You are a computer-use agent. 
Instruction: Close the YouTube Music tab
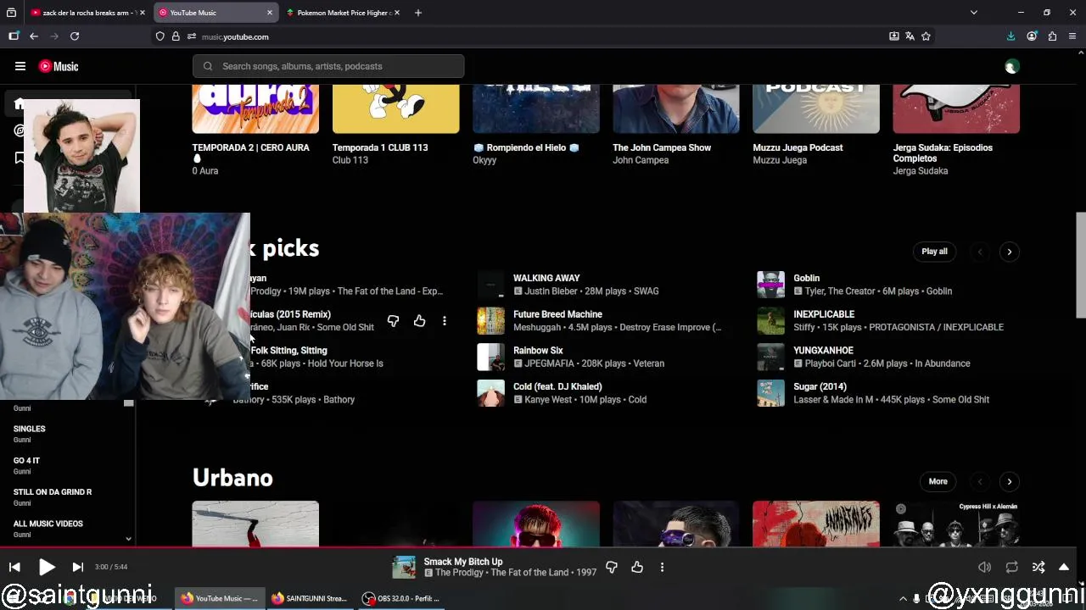(270, 13)
